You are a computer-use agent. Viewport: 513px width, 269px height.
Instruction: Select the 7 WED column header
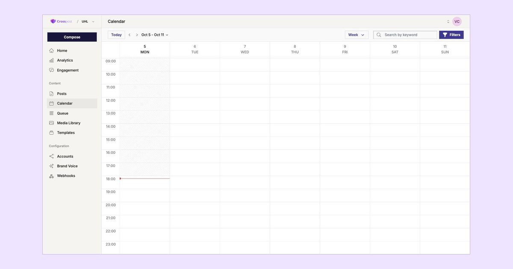click(x=245, y=49)
